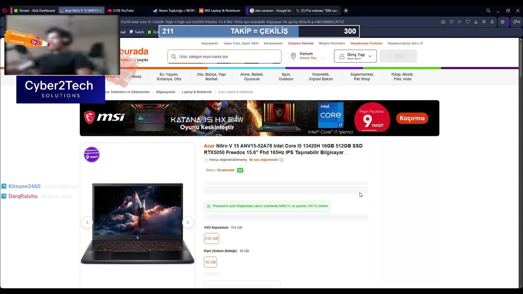
Task: Open Spor, Outdoor category
Action: (286, 77)
